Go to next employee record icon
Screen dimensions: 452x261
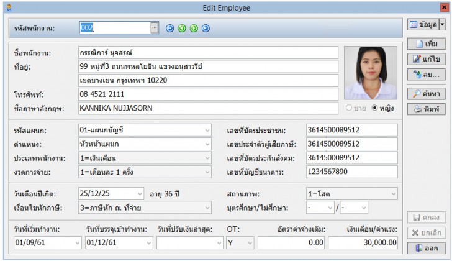point(194,28)
